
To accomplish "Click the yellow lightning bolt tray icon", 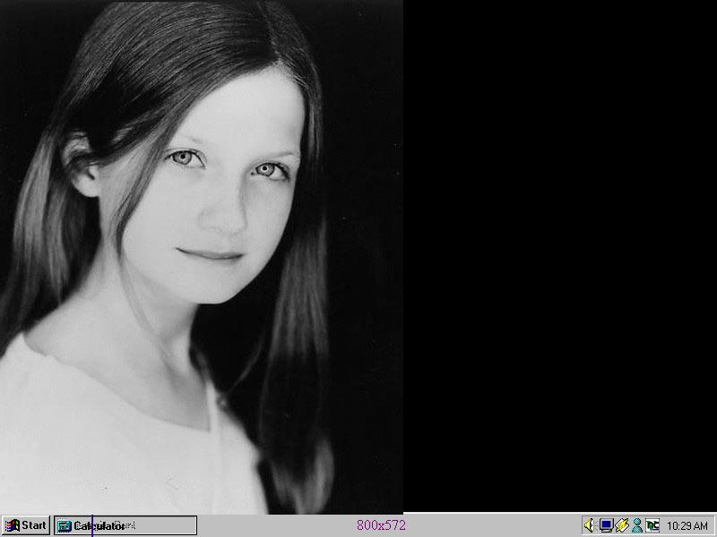I will coord(621,525).
